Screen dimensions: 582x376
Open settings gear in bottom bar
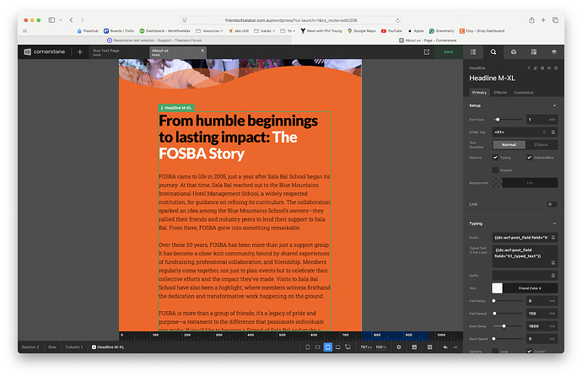tap(399, 347)
